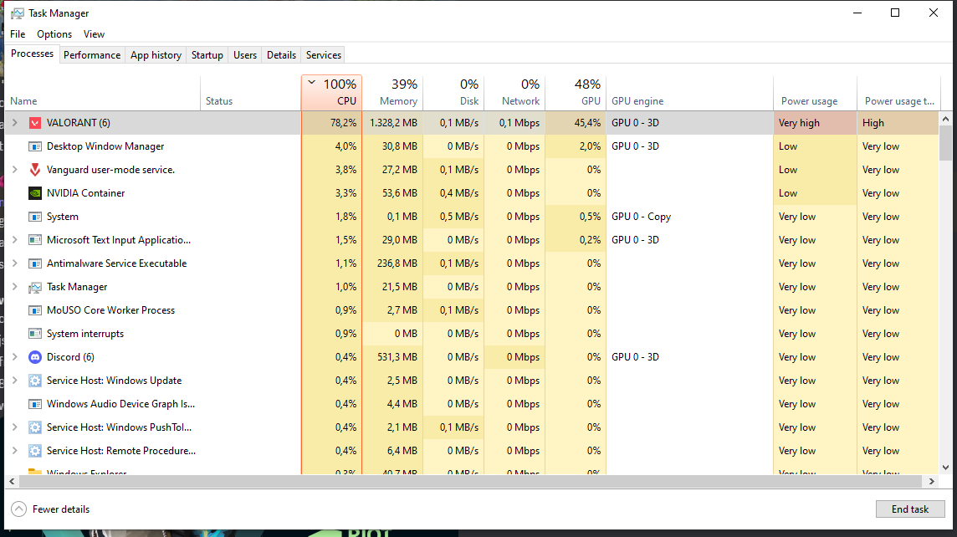The image size is (957, 537).
Task: Click the VALORANT process icon
Action: coord(35,123)
